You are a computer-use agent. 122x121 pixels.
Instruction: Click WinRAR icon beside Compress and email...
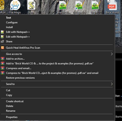3,68
